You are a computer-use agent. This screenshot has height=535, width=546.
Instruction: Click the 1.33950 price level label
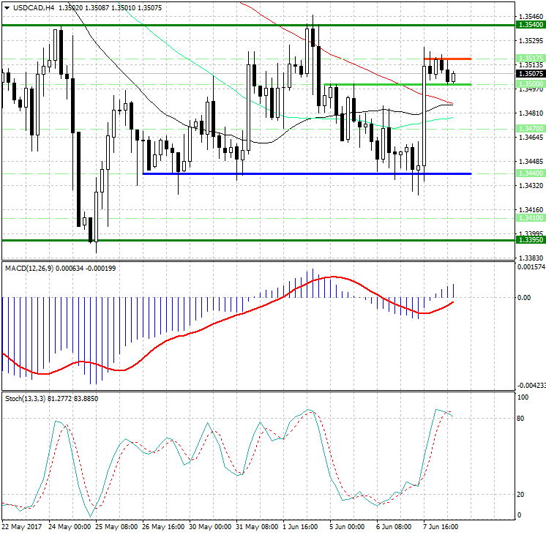[x=530, y=240]
